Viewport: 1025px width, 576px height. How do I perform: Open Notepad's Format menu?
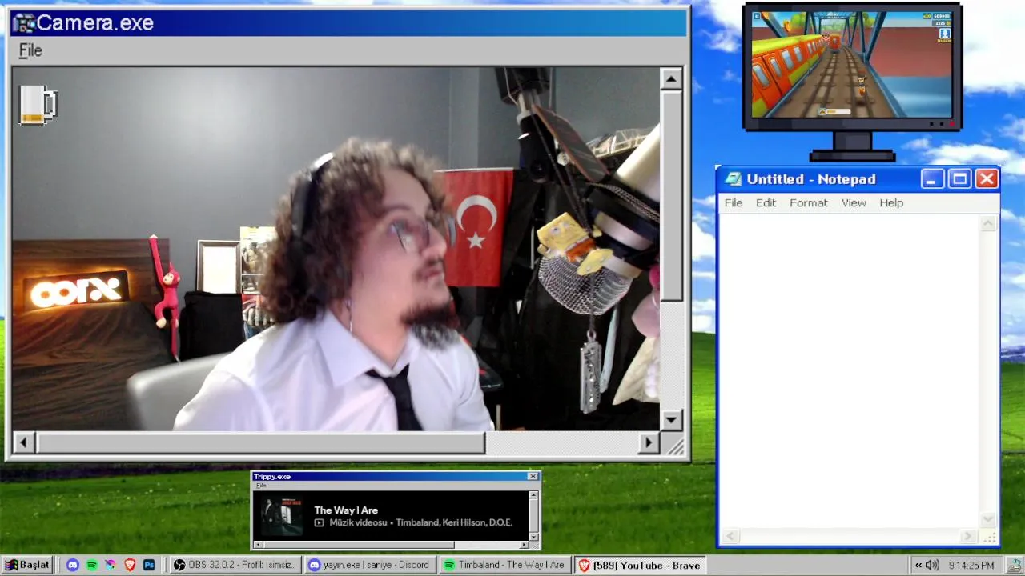tap(809, 203)
